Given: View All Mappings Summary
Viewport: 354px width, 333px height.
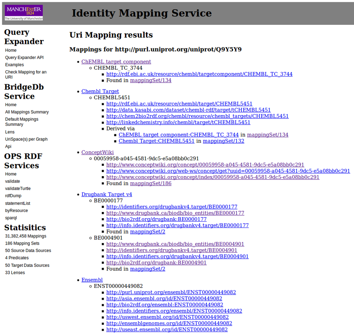Looking at the screenshot, I should point(27,112).
